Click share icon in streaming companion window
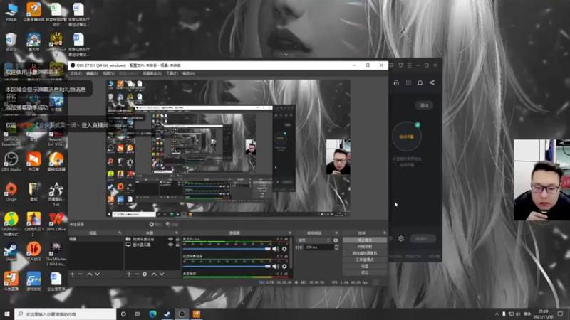Image resolution: width=570 pixels, height=320 pixels. [432, 82]
